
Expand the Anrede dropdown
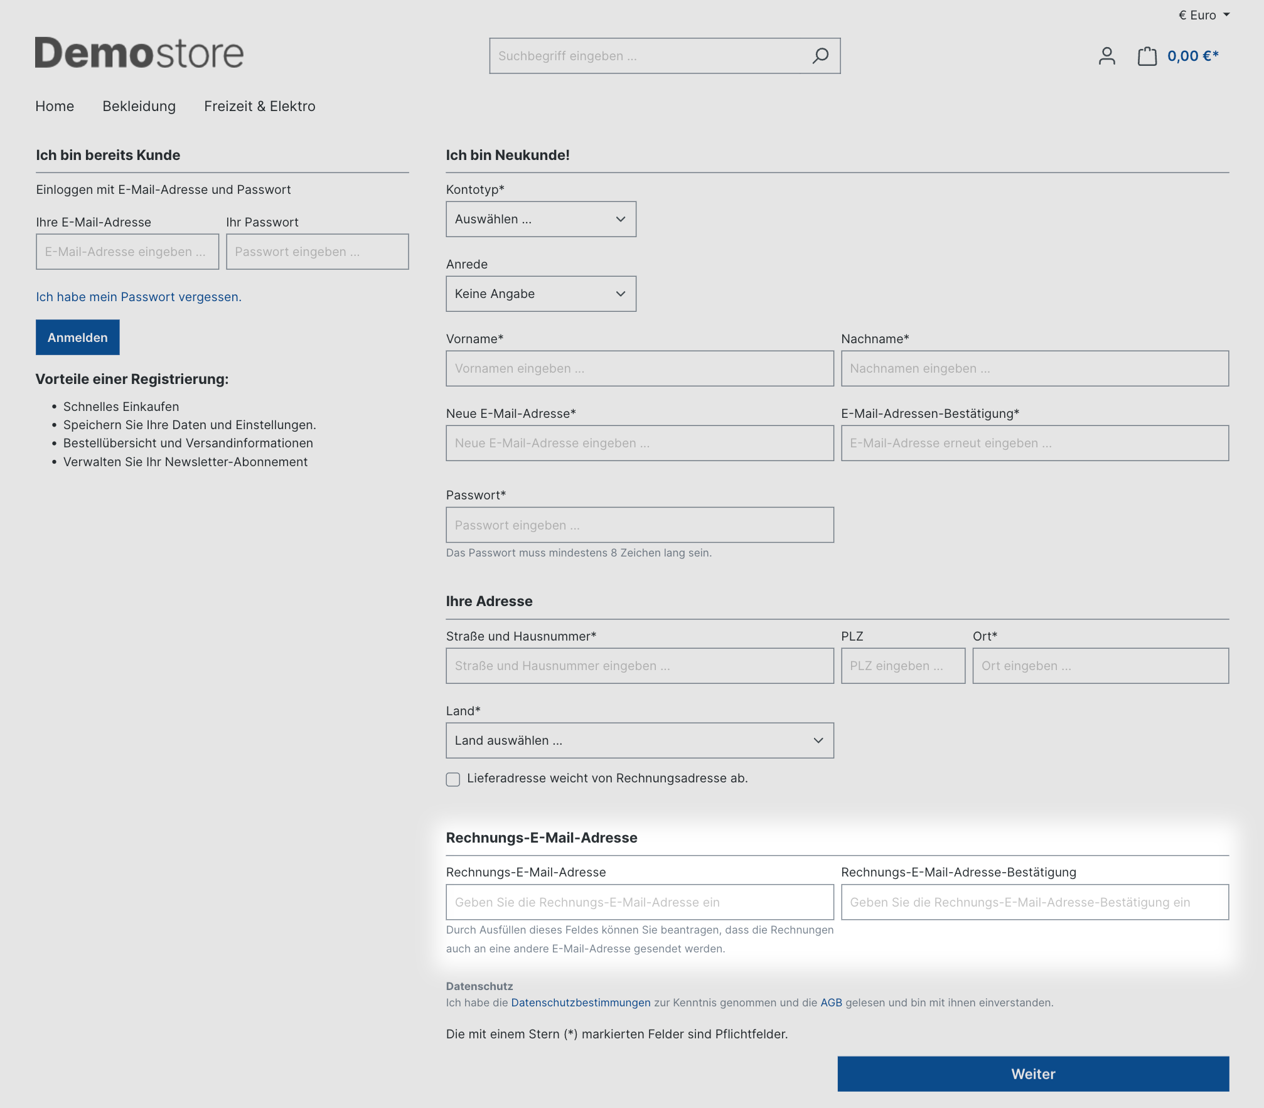542,294
